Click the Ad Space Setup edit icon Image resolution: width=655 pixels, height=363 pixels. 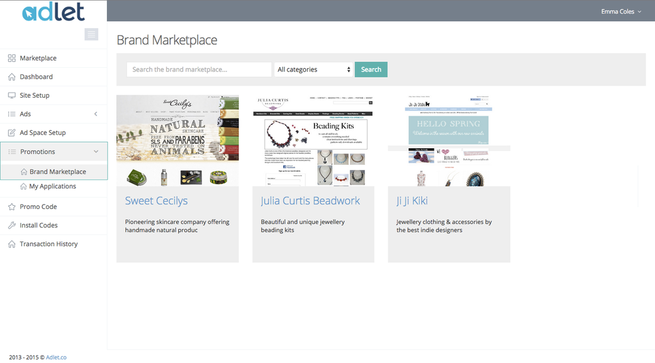click(x=12, y=133)
